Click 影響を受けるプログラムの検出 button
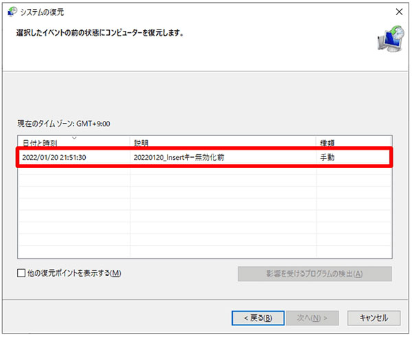 [314, 274]
